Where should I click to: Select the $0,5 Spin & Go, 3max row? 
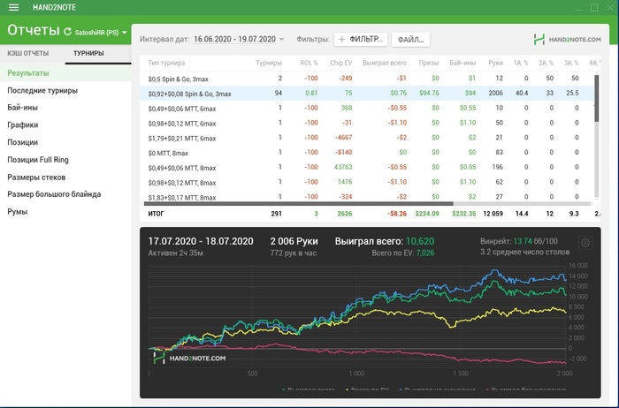367,79
